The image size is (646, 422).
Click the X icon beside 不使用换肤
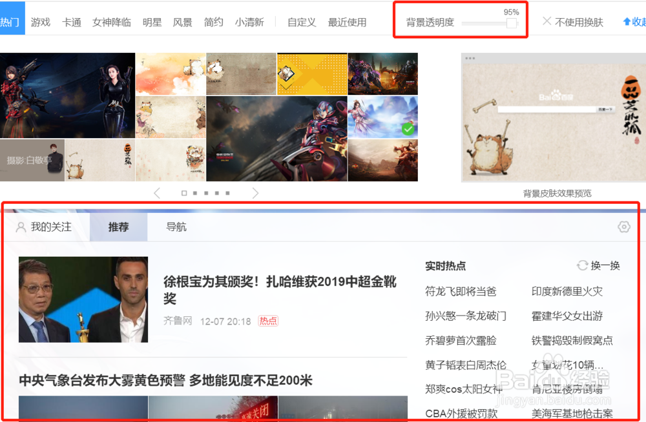click(x=547, y=21)
